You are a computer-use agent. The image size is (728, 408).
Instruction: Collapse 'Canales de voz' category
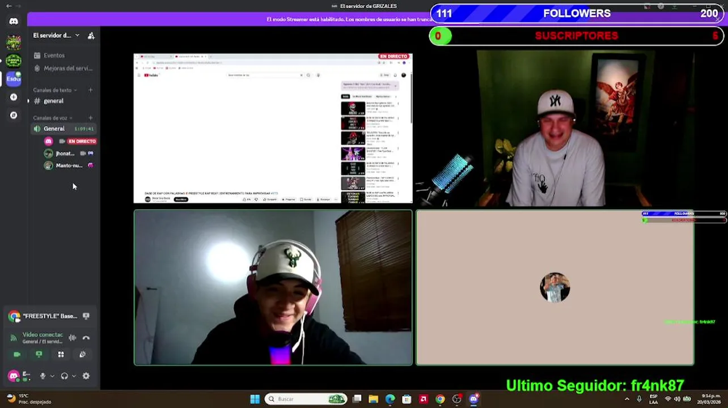coord(52,118)
